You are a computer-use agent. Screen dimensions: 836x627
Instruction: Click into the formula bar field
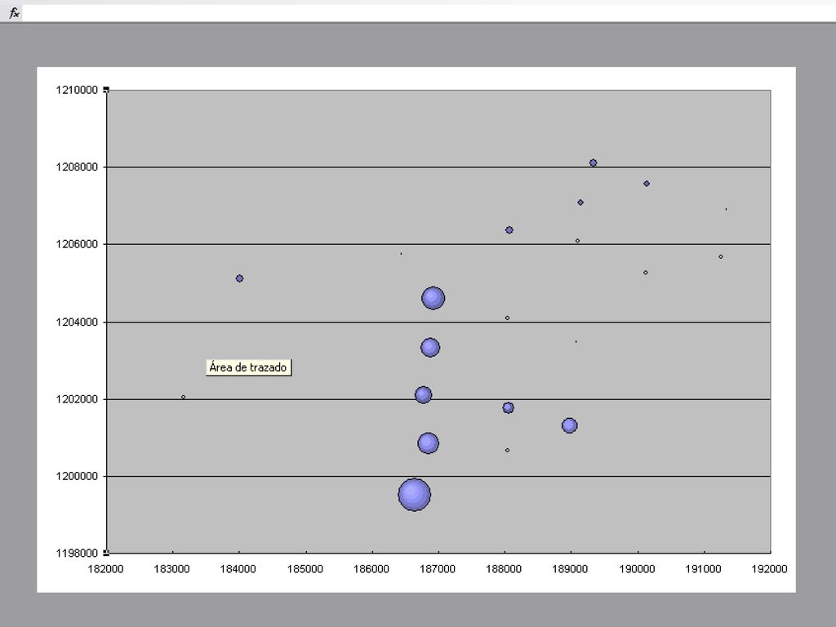[x=429, y=13]
